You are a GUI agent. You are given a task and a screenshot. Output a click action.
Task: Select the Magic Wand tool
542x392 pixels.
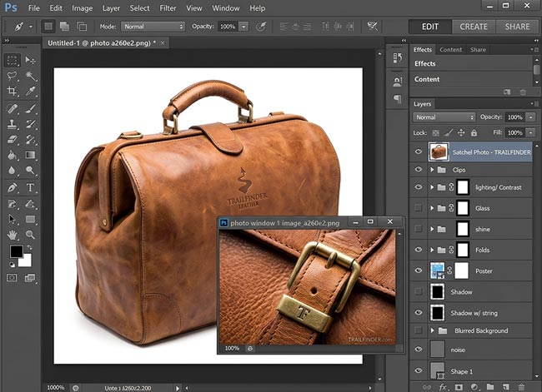click(30, 76)
